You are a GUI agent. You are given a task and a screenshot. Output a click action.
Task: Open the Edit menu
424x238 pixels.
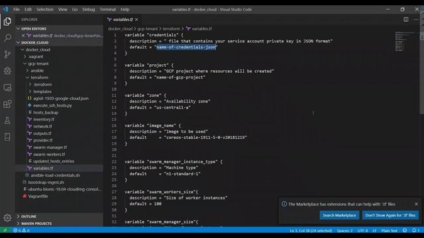pyautogui.click(x=28, y=9)
